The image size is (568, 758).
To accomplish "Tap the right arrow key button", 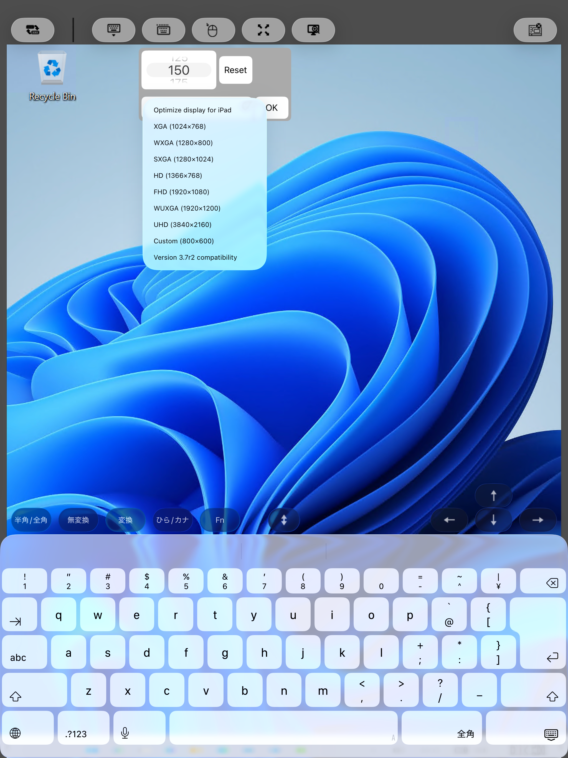I will coord(537,520).
